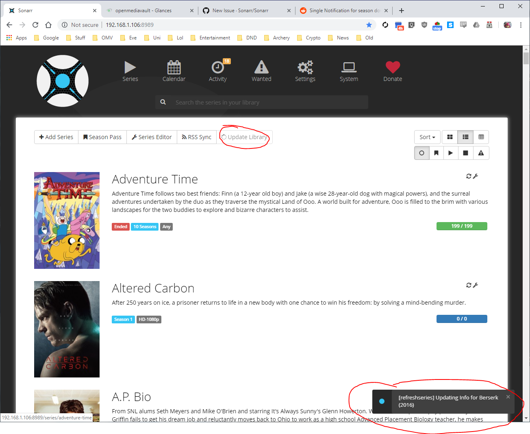Open Chrome's three-dot menu

tap(521, 25)
